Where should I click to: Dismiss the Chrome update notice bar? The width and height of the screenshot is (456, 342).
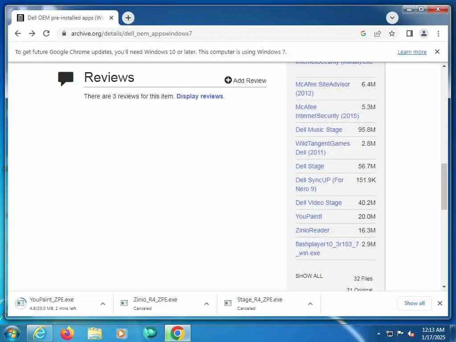(x=437, y=52)
